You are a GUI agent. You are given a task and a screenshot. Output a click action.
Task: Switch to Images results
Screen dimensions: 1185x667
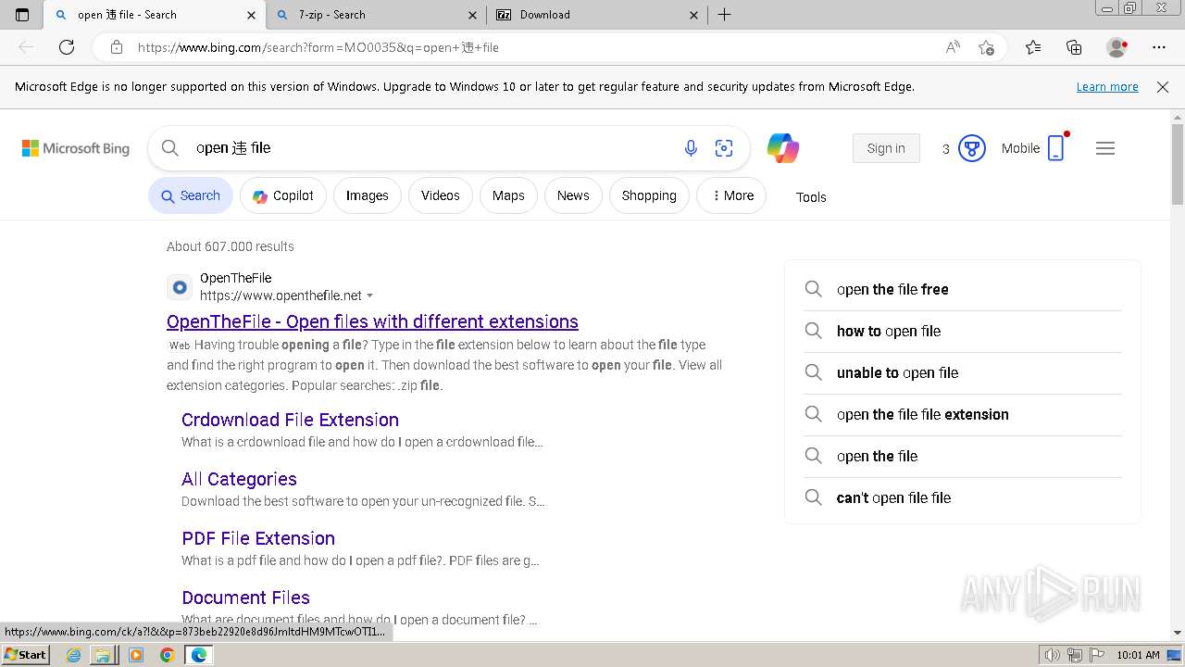click(x=368, y=195)
